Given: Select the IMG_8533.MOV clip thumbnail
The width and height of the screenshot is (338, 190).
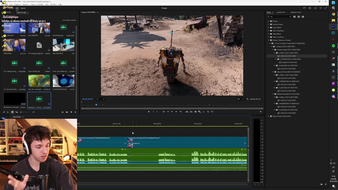Looking at the screenshot, I should click(63, 45).
